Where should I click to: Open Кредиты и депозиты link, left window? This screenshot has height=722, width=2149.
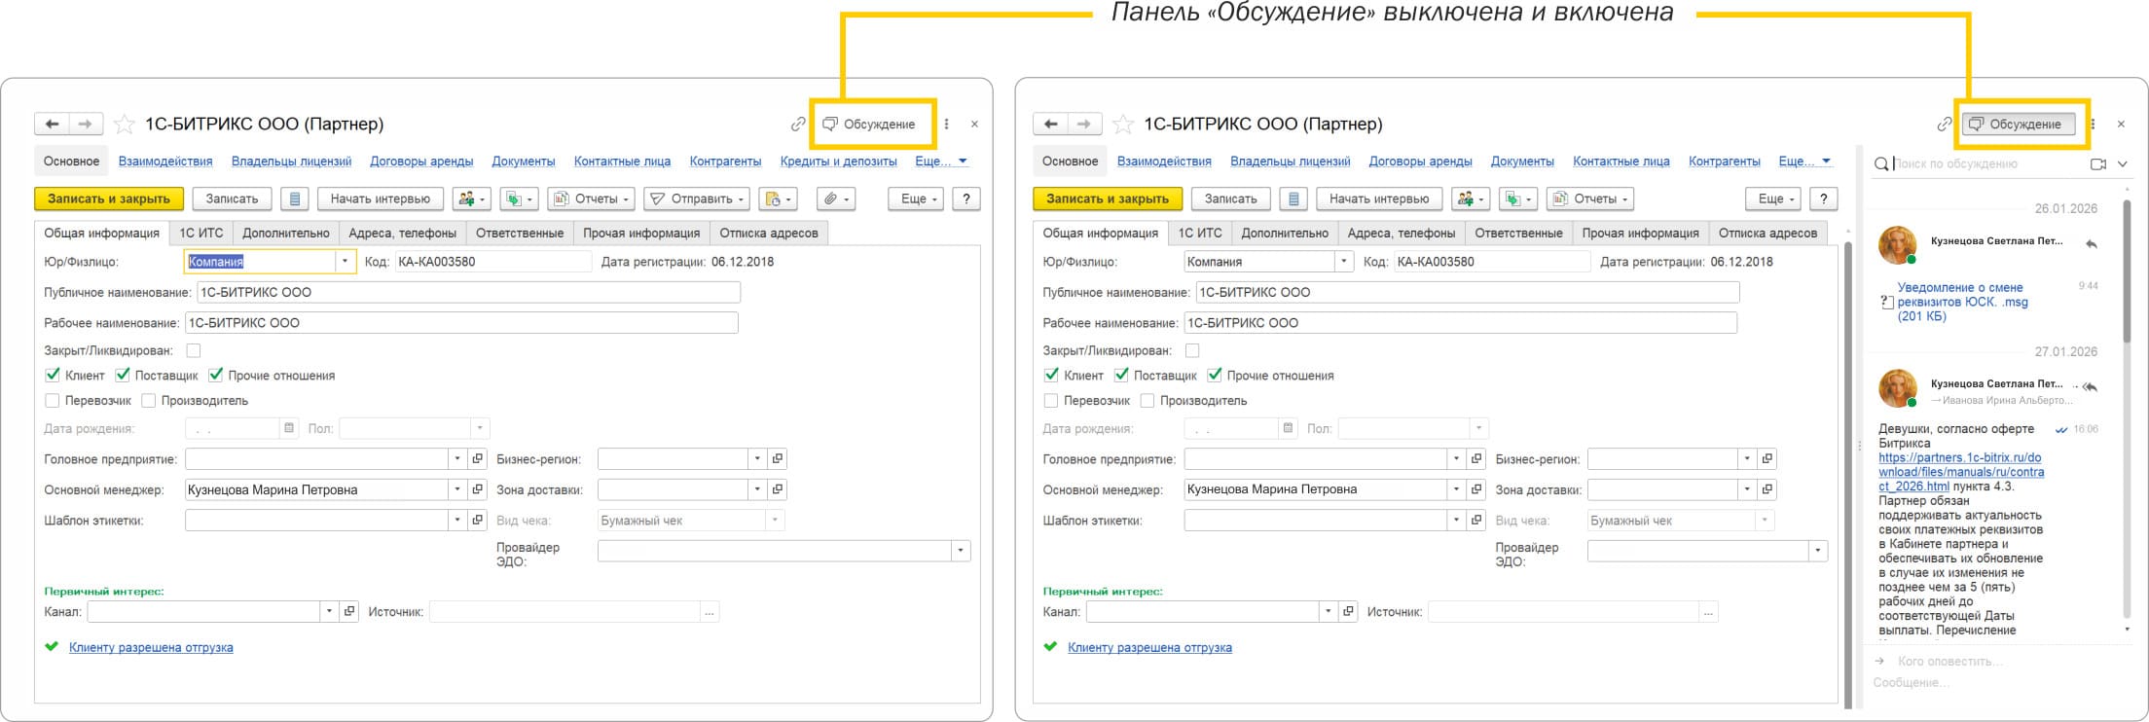pos(839,162)
